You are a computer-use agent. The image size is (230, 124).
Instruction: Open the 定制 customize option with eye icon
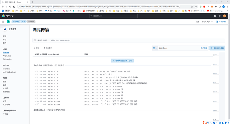click(36, 48)
